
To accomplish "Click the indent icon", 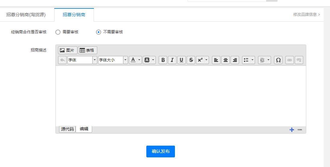I will (x=262, y=60).
